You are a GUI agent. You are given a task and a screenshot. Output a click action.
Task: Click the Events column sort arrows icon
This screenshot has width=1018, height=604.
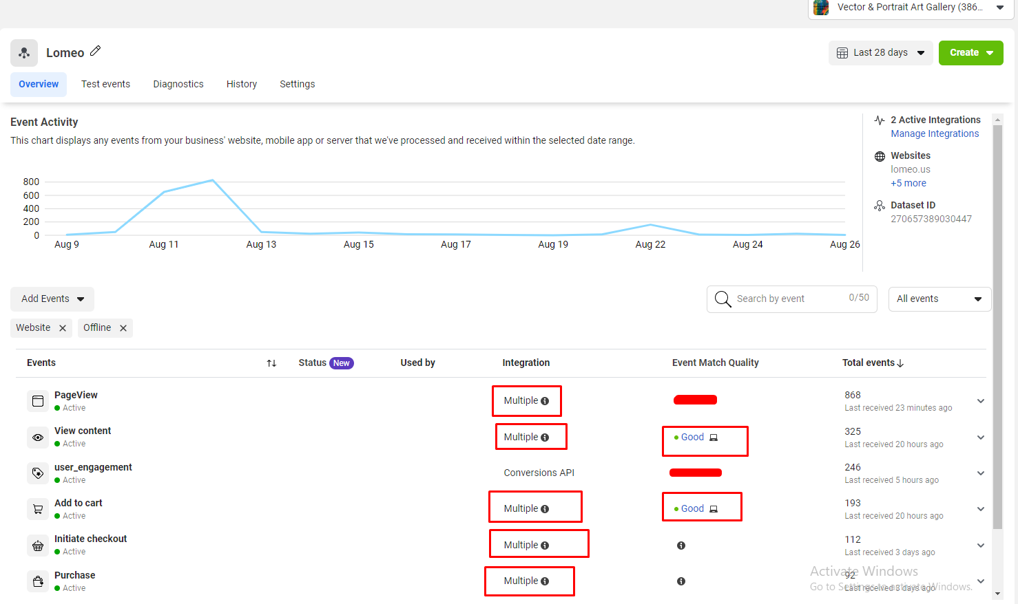tap(271, 363)
